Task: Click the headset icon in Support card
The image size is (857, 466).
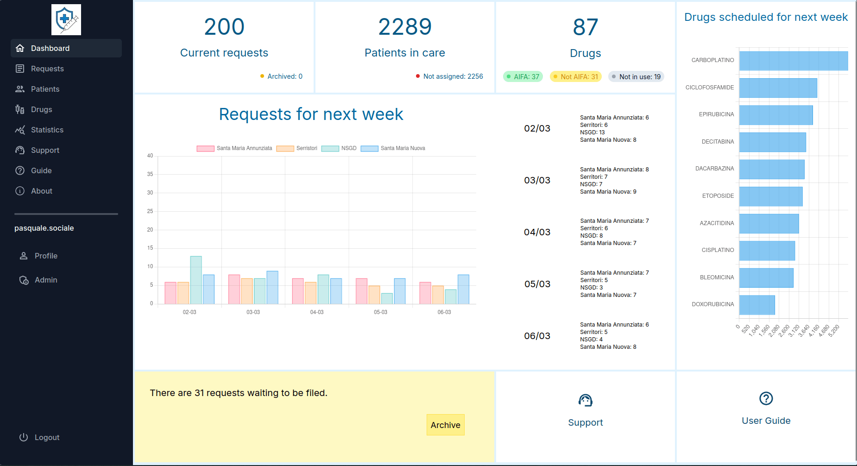Action: click(x=585, y=400)
